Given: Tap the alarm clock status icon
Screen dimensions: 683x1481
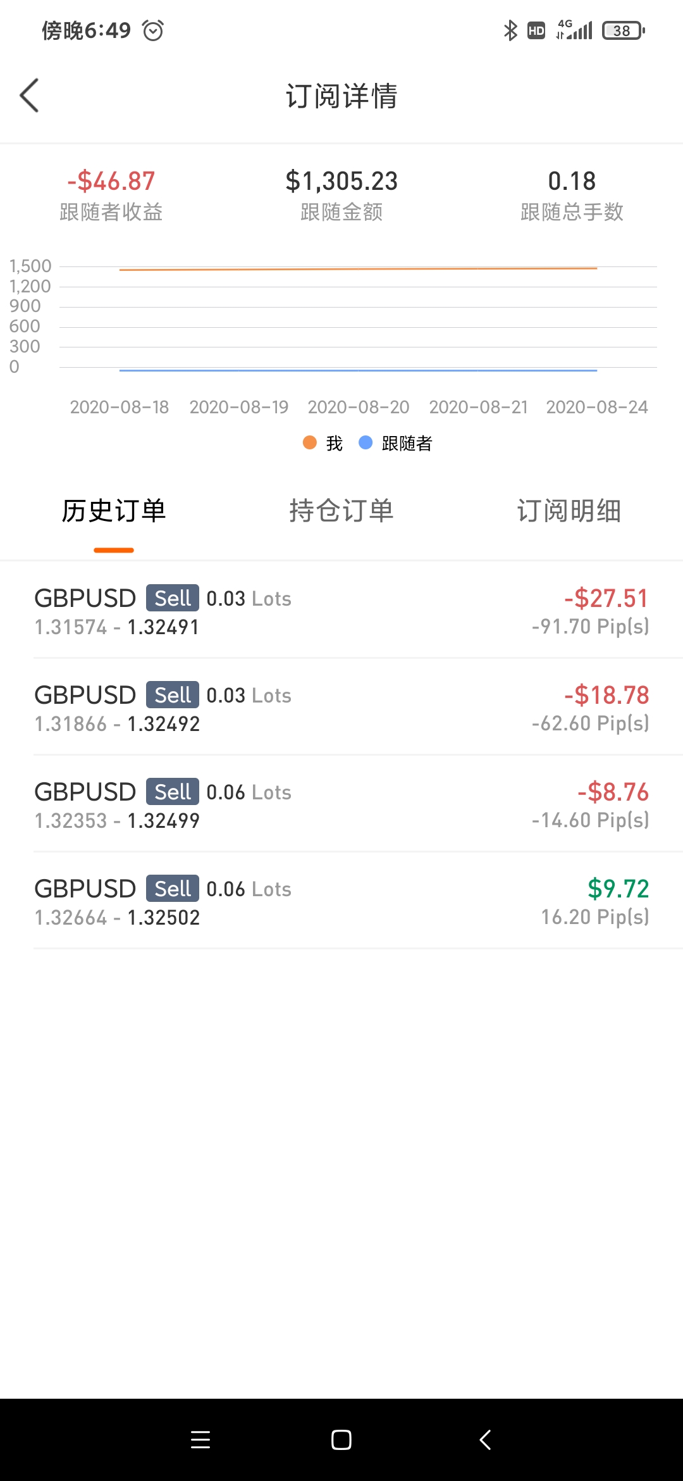Looking at the screenshot, I should pyautogui.click(x=153, y=30).
